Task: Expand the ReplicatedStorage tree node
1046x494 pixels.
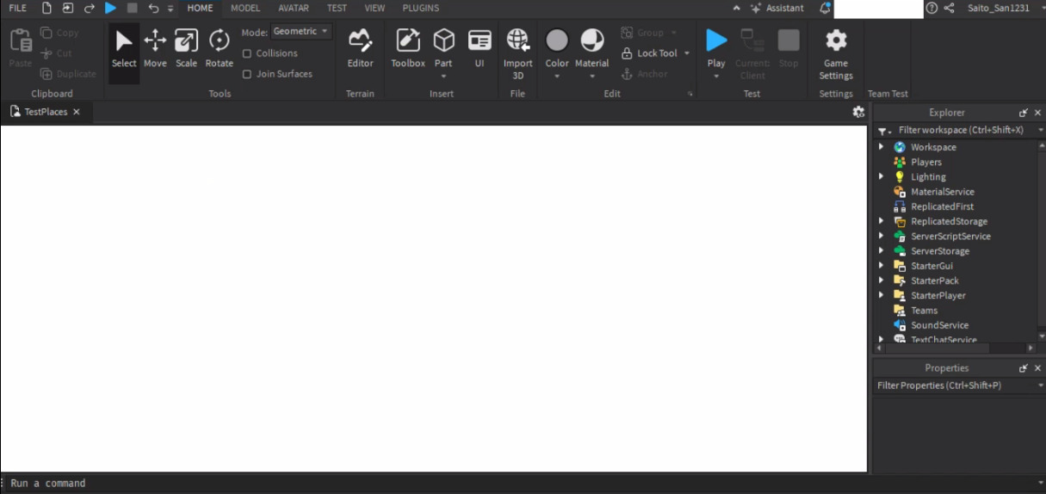Action: click(881, 221)
